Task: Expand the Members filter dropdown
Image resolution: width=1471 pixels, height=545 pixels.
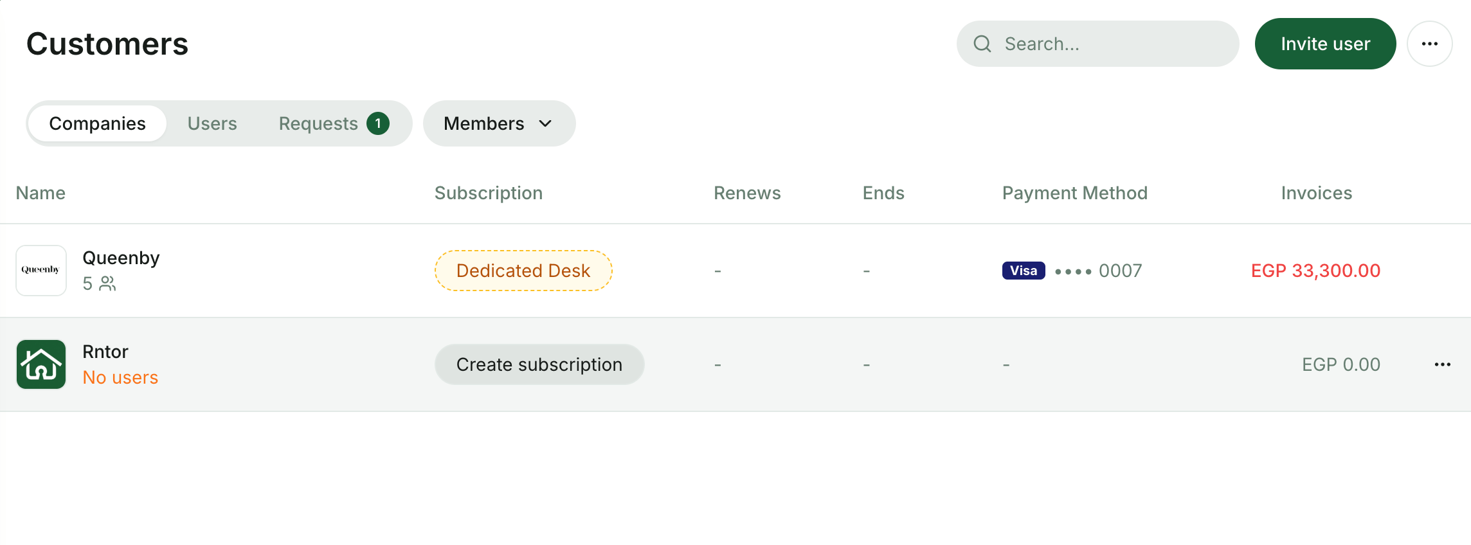Action: (499, 123)
